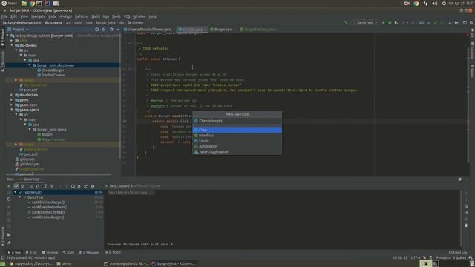Click the collapse all icon in Run toolbar
This screenshot has height=267, width=475.
tap(52, 186)
